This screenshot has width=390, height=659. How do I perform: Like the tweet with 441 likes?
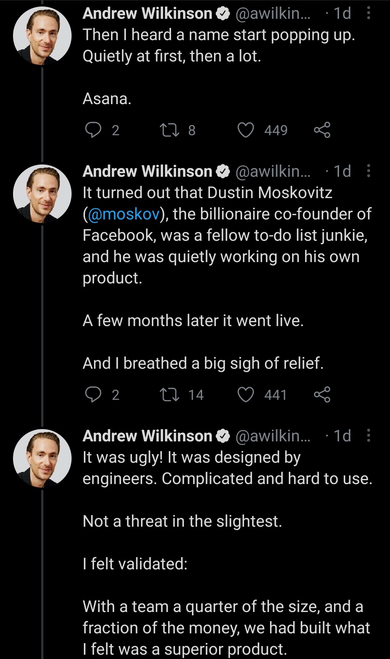[246, 394]
